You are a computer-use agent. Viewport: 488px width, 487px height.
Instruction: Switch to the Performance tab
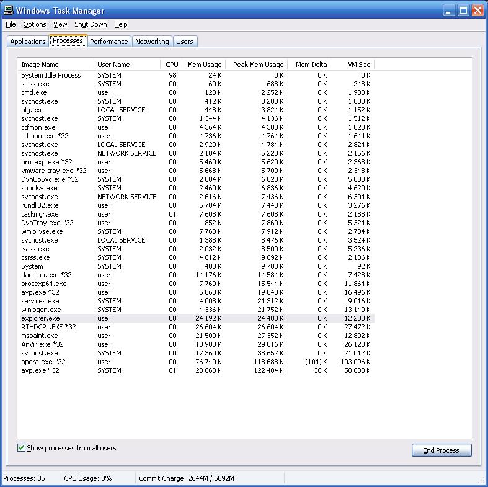pyautogui.click(x=109, y=42)
